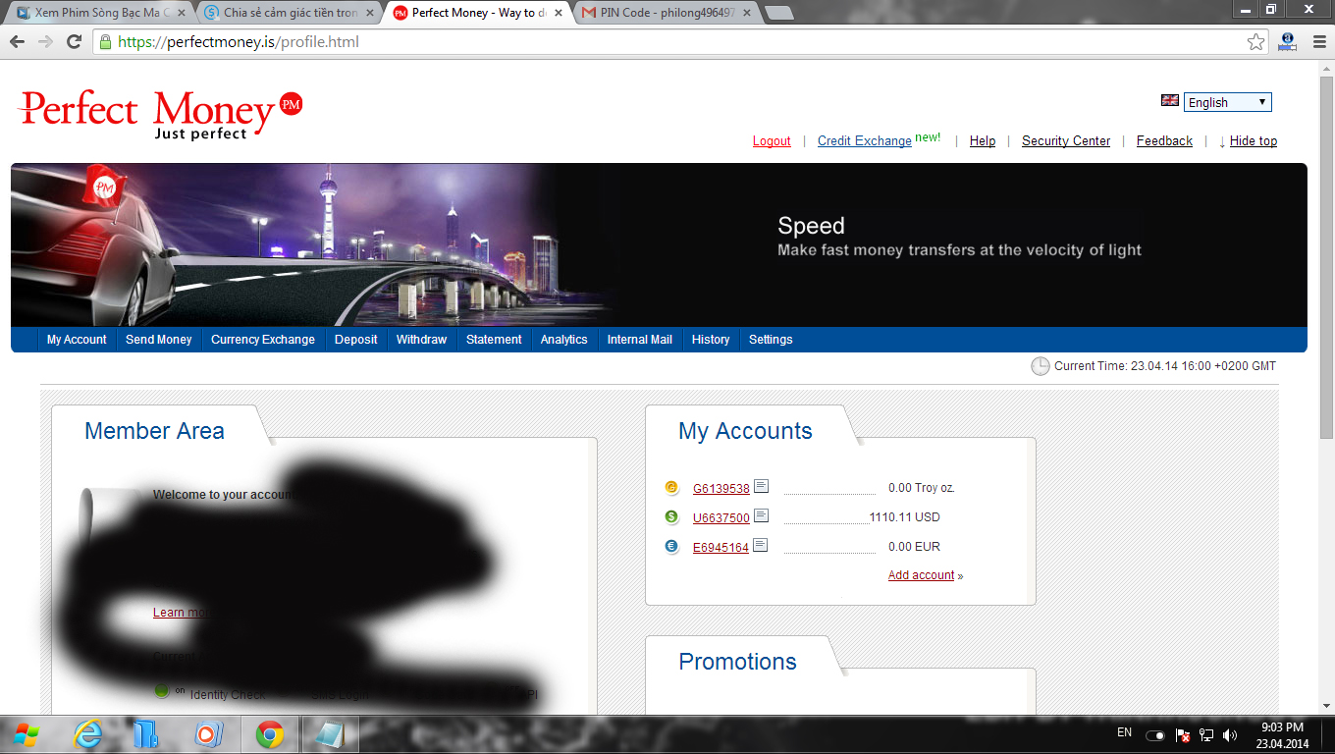This screenshot has height=754, width=1335.
Task: Open the Settings menu item
Action: 771,340
